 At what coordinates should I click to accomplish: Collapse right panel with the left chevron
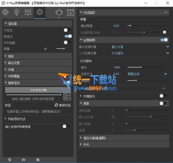[75, 91]
